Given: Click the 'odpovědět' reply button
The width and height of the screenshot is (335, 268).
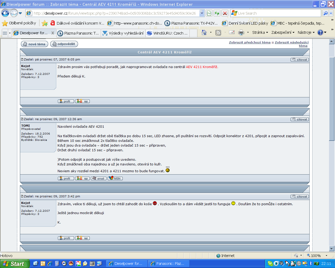Looking at the screenshot, I should (x=64, y=44).
